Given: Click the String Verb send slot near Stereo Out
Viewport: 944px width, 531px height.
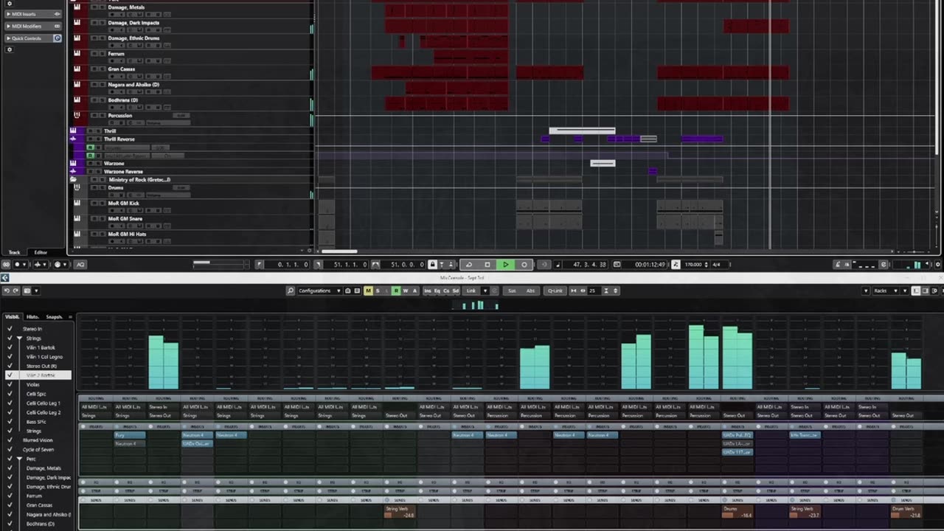Looking at the screenshot, I should tap(400, 512).
